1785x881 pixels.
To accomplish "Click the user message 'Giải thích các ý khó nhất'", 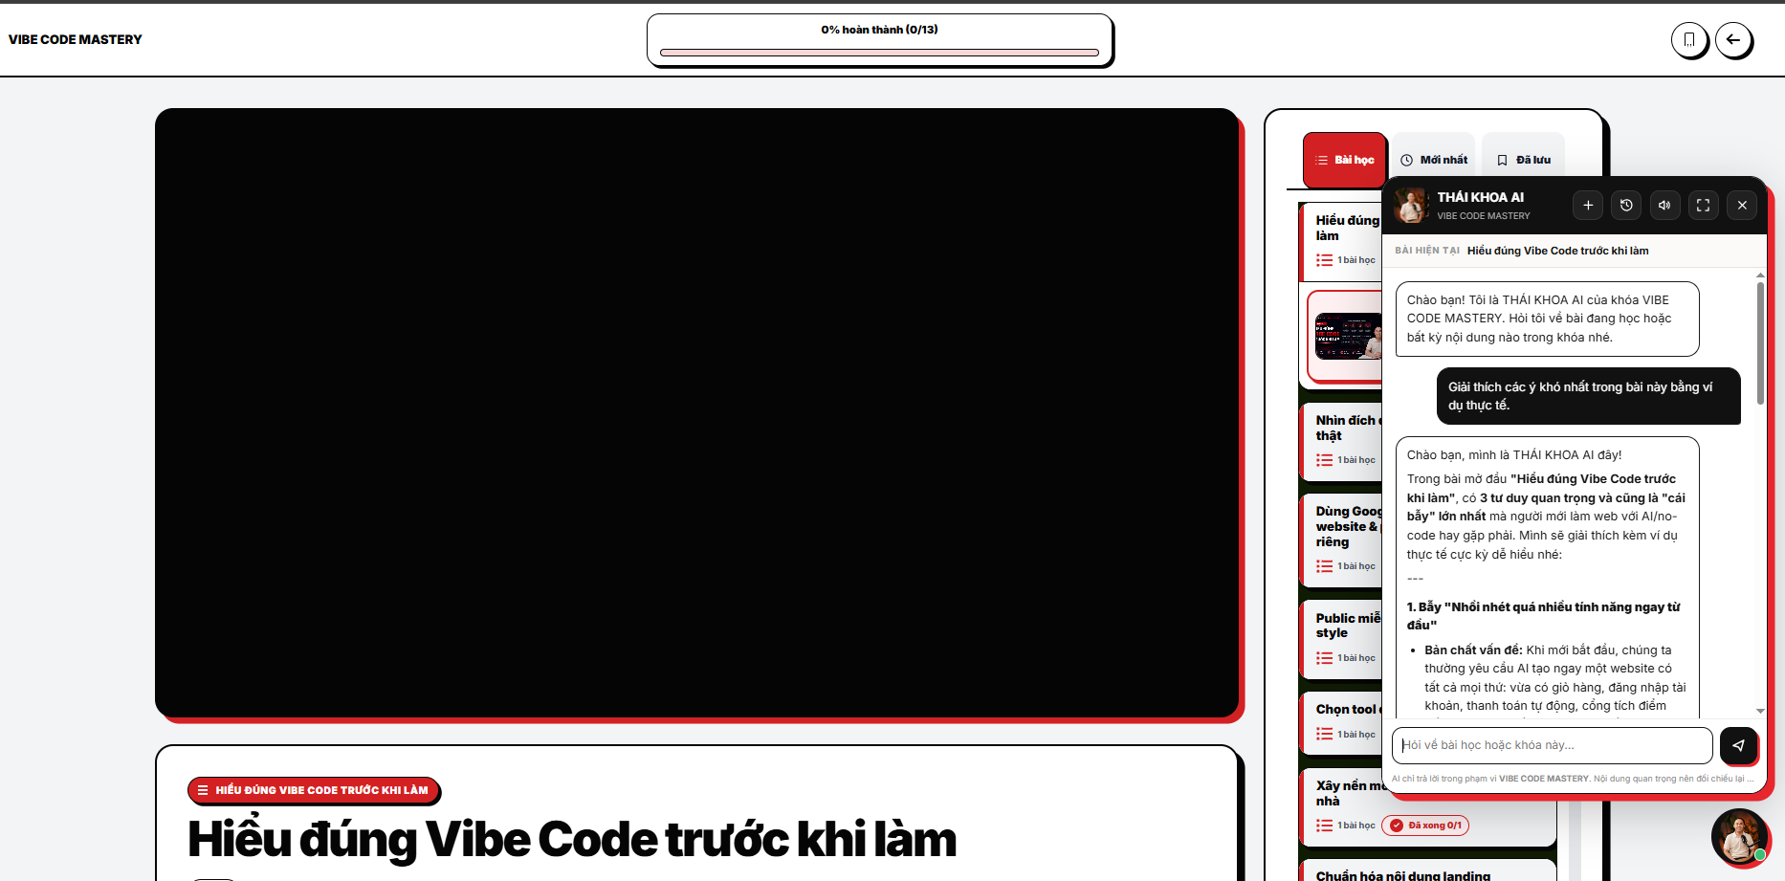I will (1588, 396).
